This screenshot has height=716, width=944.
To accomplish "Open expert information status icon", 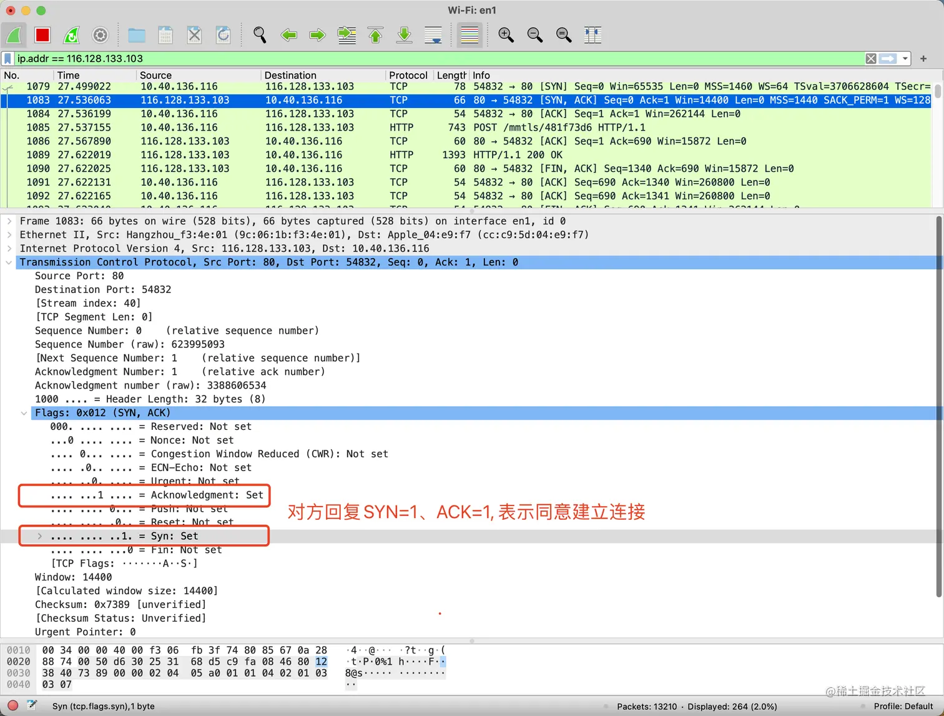I will (x=12, y=706).
